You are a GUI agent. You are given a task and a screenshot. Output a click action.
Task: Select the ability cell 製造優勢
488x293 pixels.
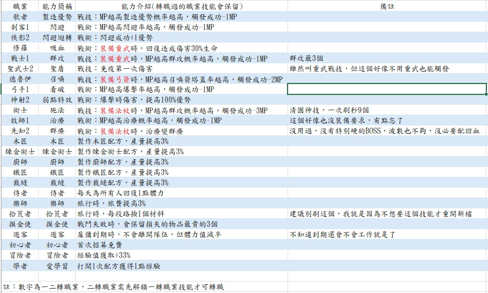coord(57,16)
